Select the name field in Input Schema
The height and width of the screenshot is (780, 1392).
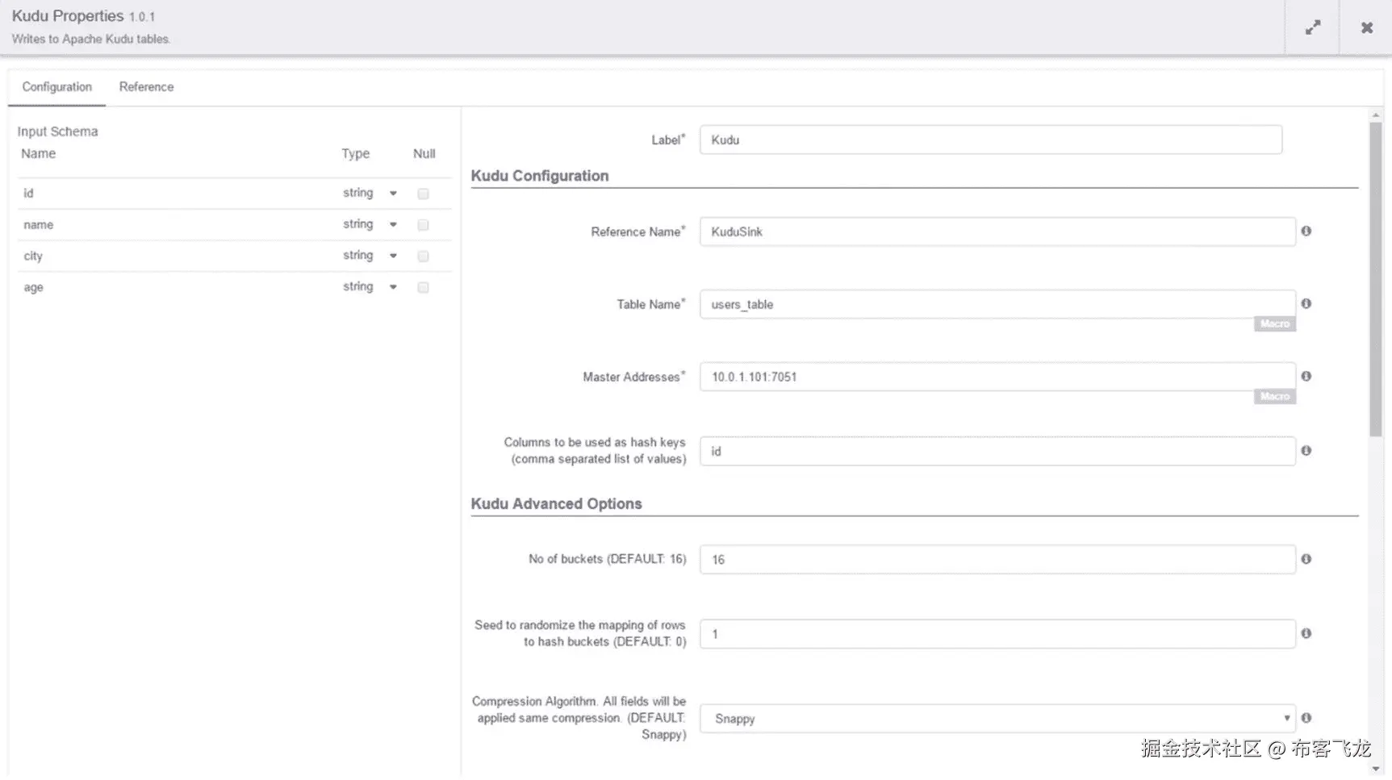(x=38, y=225)
